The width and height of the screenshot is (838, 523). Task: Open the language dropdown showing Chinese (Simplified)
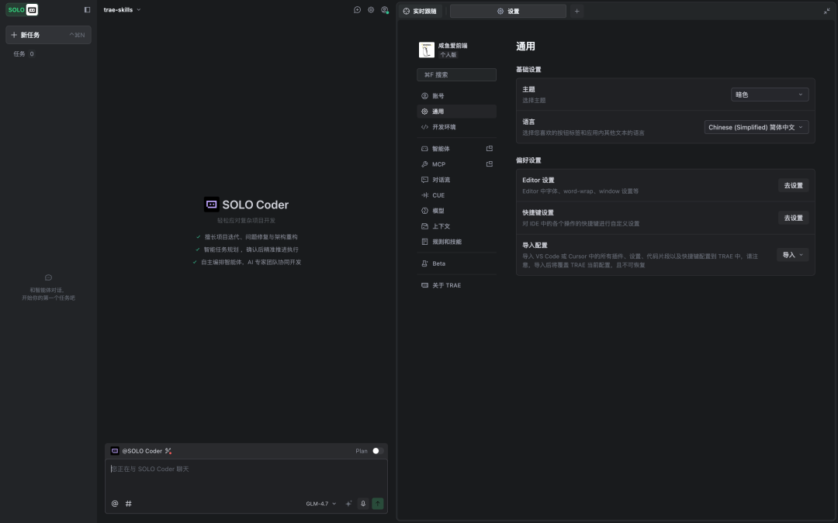tap(755, 126)
